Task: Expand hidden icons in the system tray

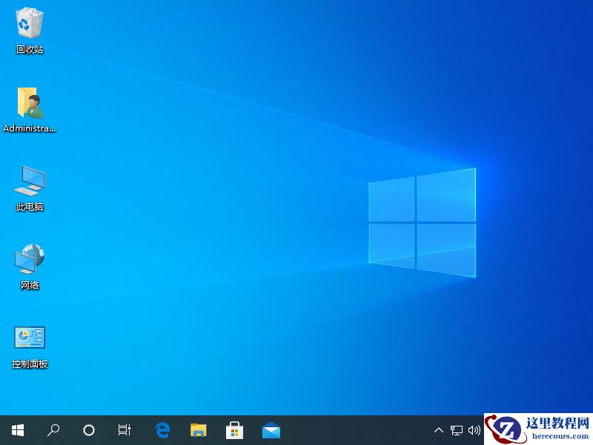Action: 439,430
